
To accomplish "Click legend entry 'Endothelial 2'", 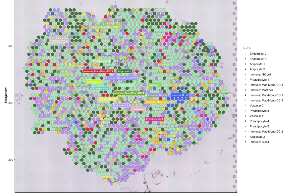I will click(258, 54).
